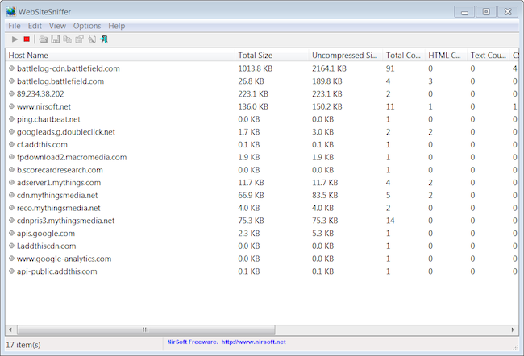Click the bullet icon beside reco.mythingsmedia.net
The width and height of the screenshot is (524, 356).
click(12, 208)
